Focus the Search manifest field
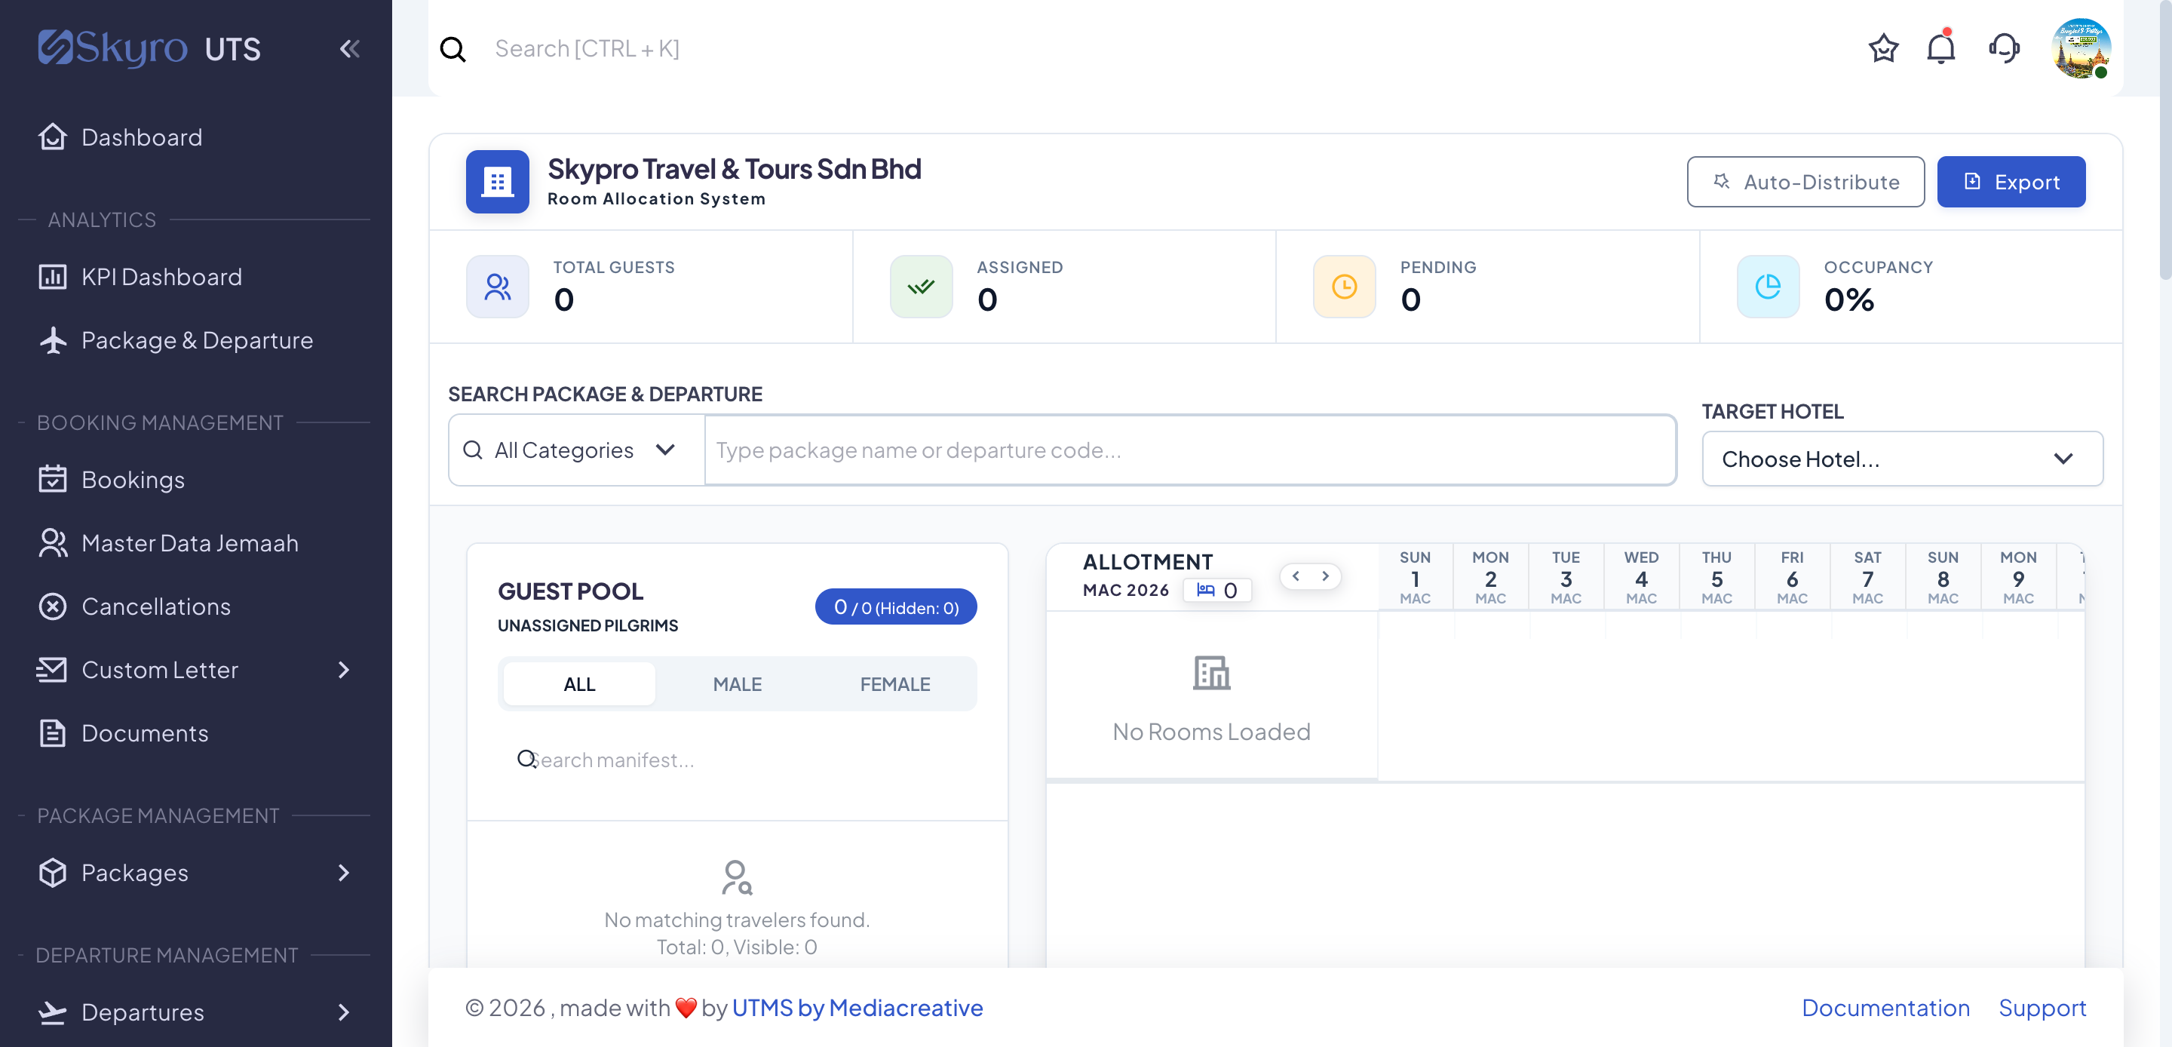 (737, 760)
